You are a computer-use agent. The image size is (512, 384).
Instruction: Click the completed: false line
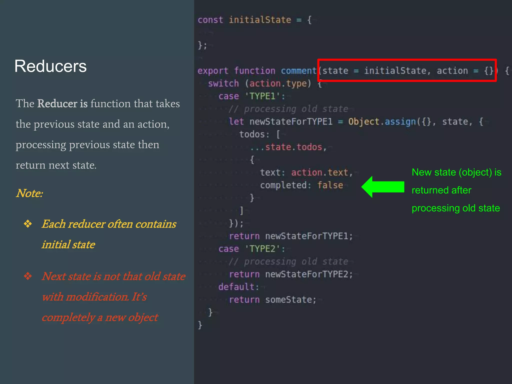301,185
